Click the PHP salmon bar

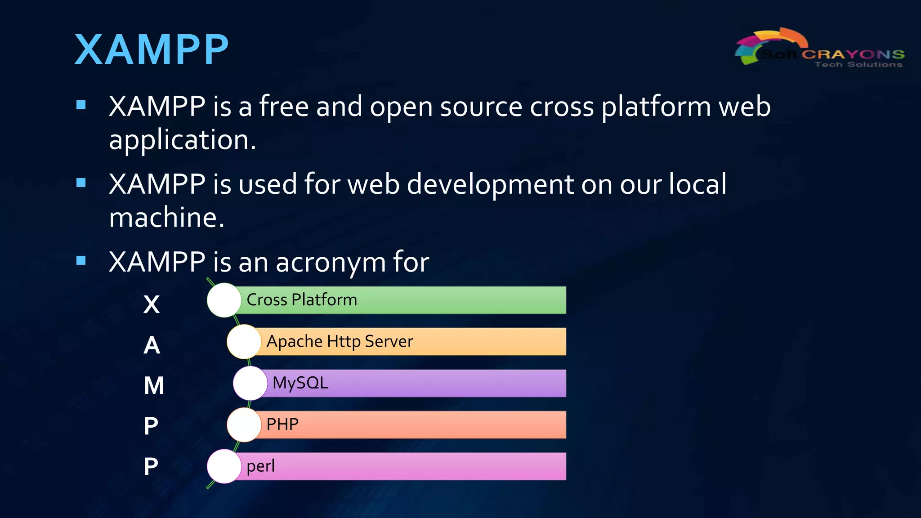click(410, 424)
